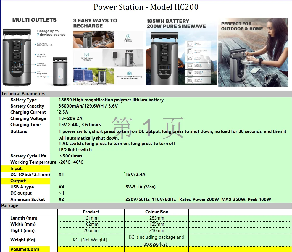The width and height of the screenshot is (292, 252).
Task: Select the 'Package' section header
Action: click(x=10, y=206)
